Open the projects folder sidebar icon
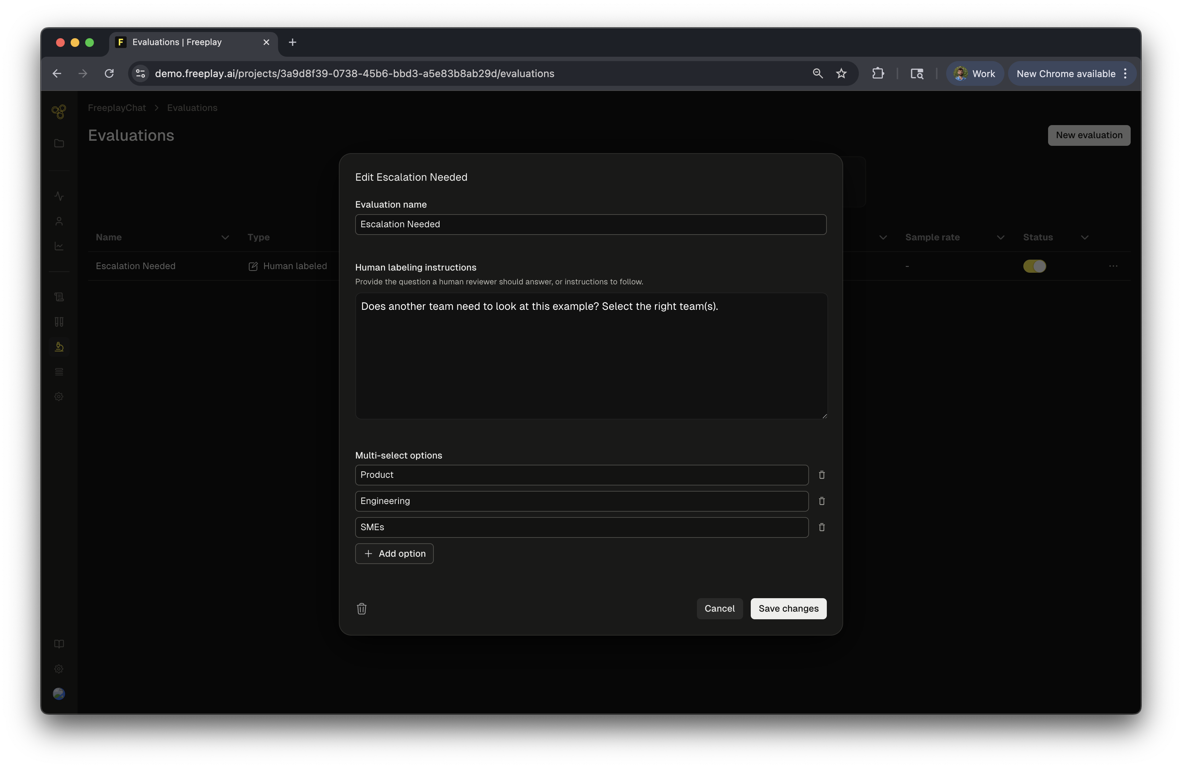Image resolution: width=1182 pixels, height=768 pixels. coord(59,144)
